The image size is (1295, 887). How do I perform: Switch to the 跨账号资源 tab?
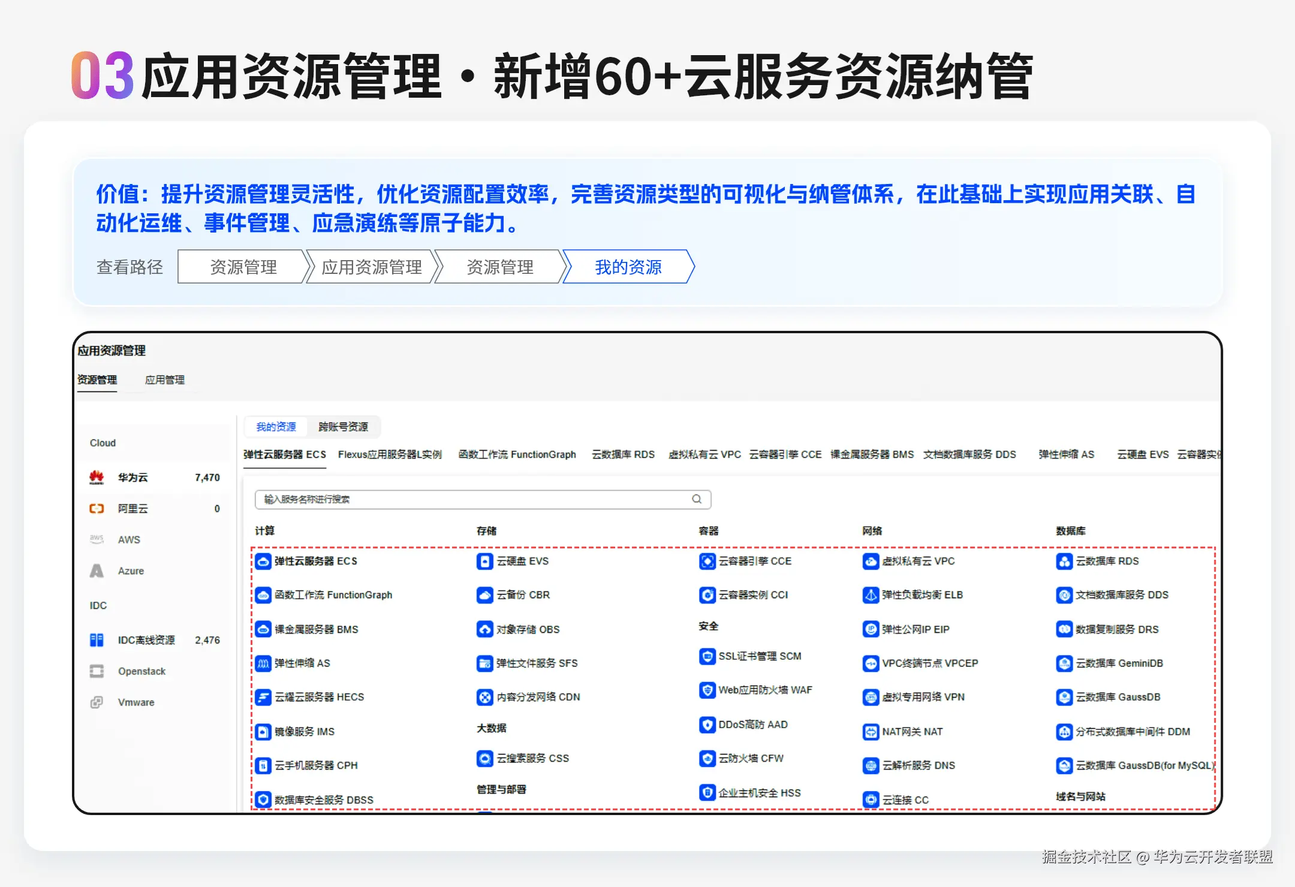(343, 427)
